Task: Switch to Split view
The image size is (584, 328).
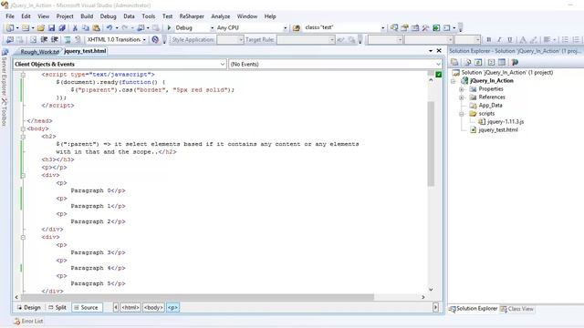Action: (x=57, y=308)
